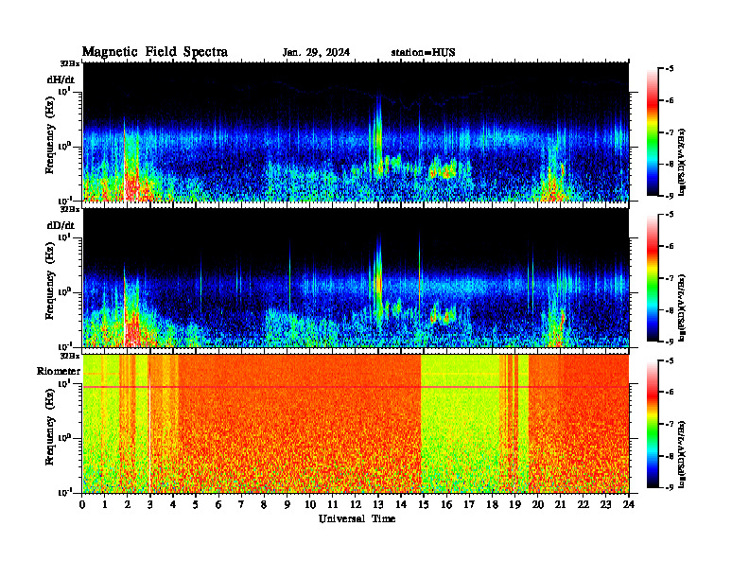This screenshot has height=579, width=749.
Task: Click the Riometer spectrogram plot area
Action: [356, 424]
